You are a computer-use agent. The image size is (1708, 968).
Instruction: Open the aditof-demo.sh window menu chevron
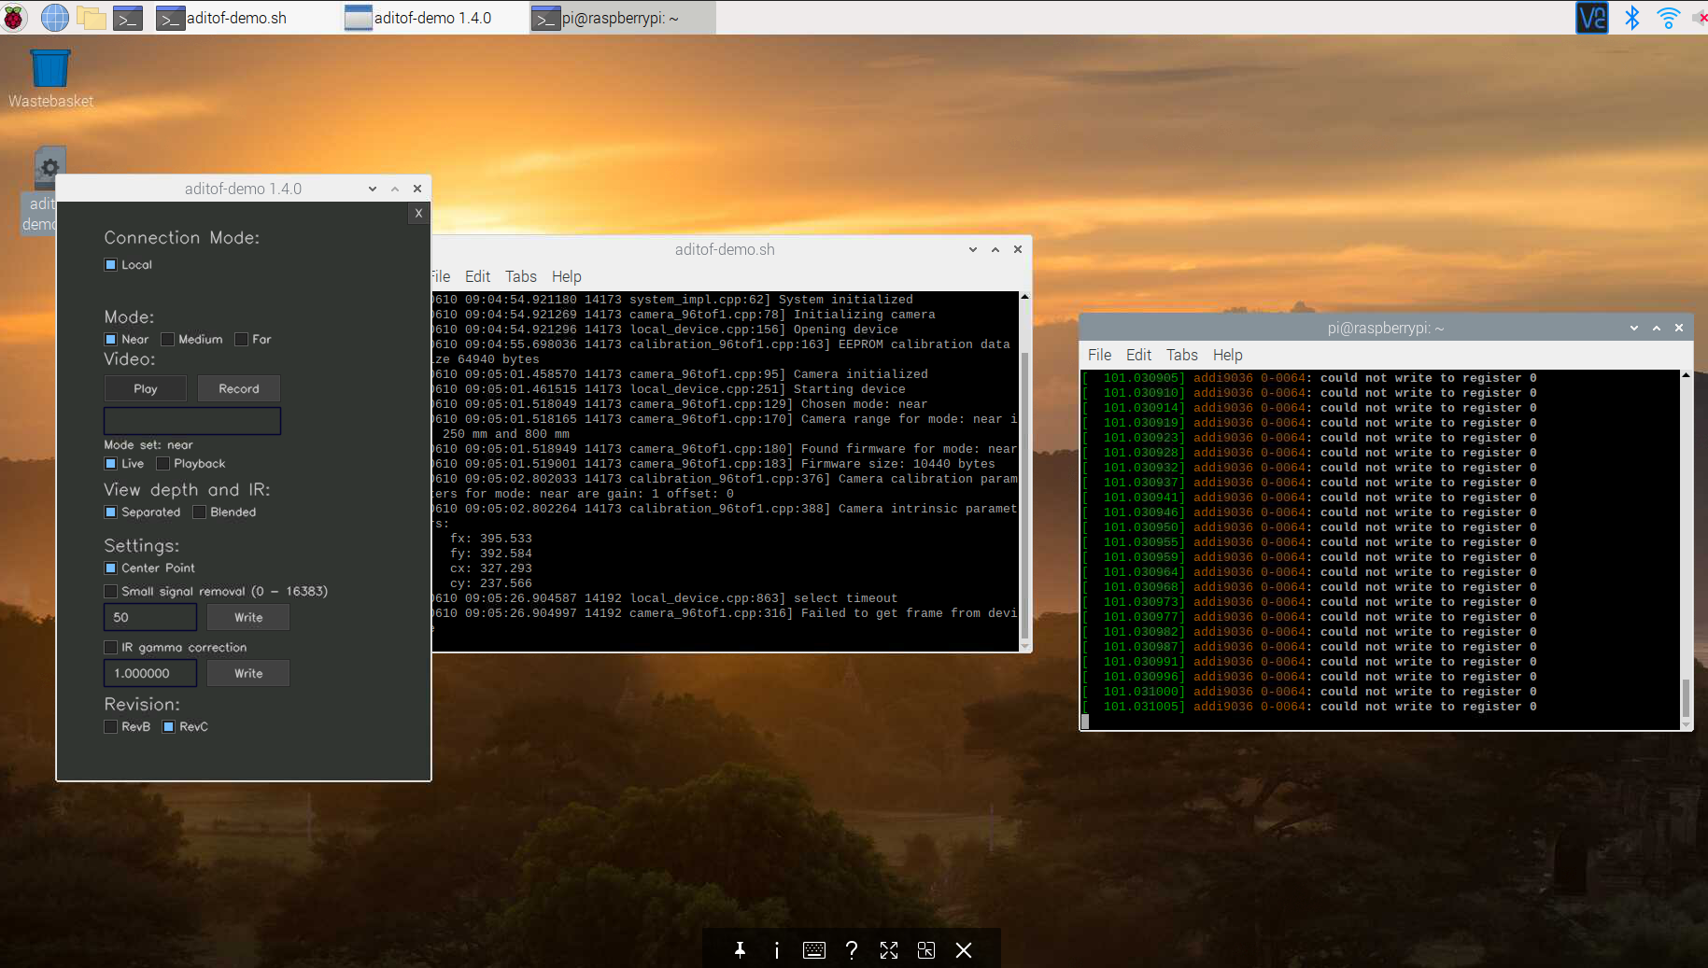coord(973,249)
